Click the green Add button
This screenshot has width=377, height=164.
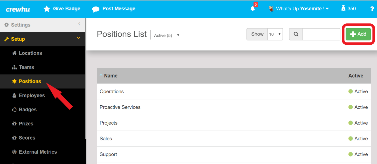click(358, 34)
